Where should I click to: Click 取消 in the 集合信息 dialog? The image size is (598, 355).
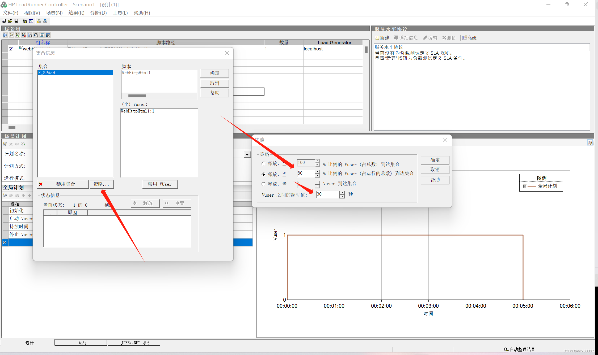214,83
